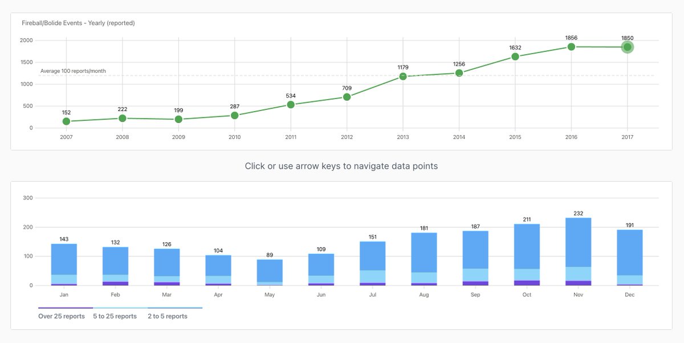Click the 2014 year label on x-axis
Screen dimensions: 684x343
459,137
